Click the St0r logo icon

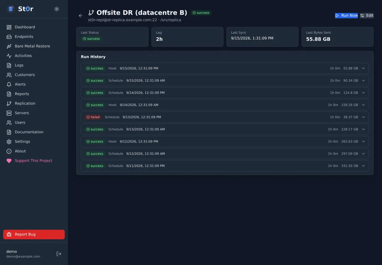tap(11, 9)
